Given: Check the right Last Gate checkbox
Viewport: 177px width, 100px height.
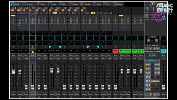Looking at the screenshot, I should [x=157, y=43].
